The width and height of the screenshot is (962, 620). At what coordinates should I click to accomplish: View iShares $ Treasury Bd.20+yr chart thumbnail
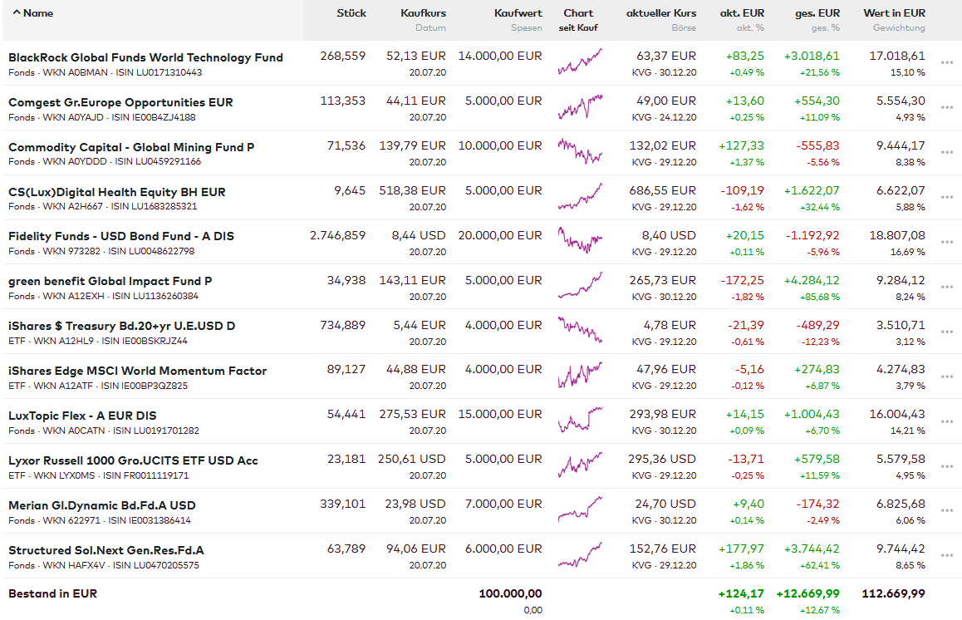point(579,331)
